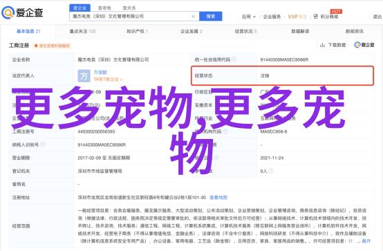Click the 发生变更时提醒我 reminder link
This screenshot has height=251, width=383.
click(54, 46)
